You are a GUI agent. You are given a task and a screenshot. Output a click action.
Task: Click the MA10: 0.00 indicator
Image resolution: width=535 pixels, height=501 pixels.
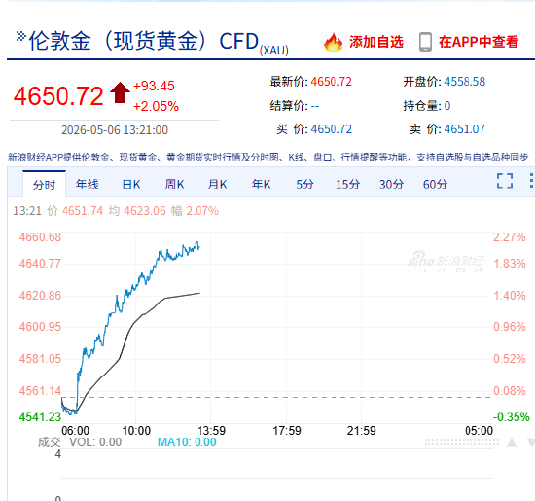coord(187,442)
